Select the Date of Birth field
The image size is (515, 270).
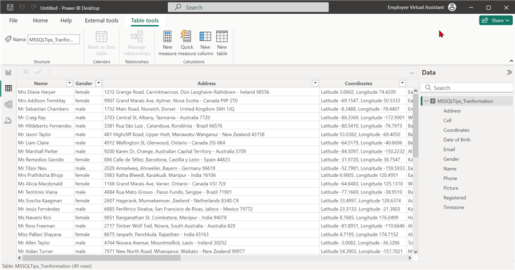(x=457, y=140)
